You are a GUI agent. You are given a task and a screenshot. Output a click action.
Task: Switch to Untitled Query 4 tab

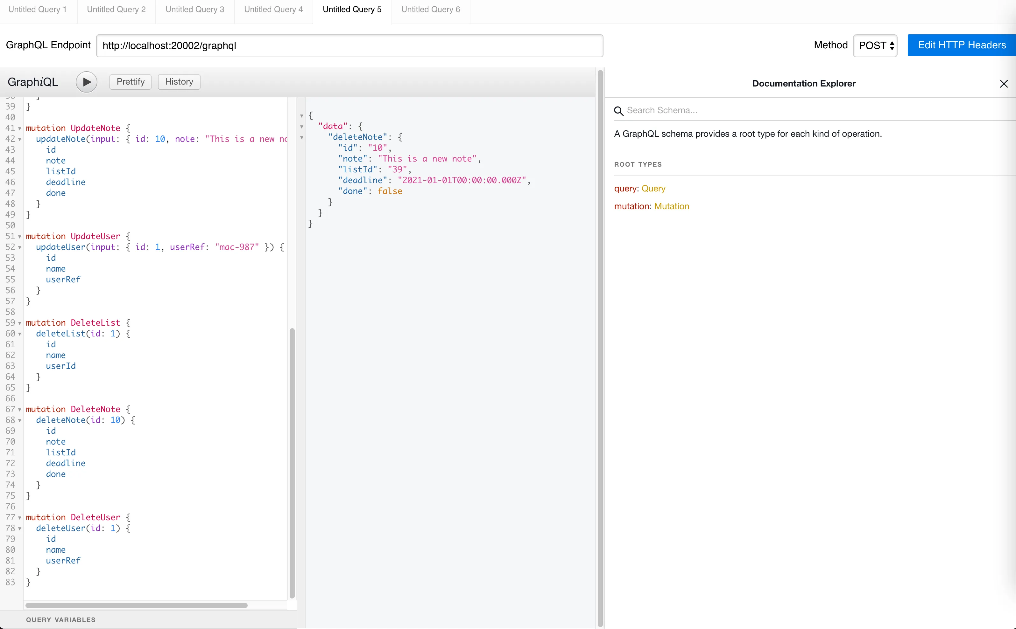(273, 10)
